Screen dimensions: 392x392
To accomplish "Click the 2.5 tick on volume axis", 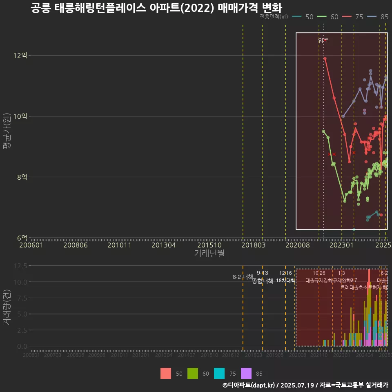I will point(22,330).
